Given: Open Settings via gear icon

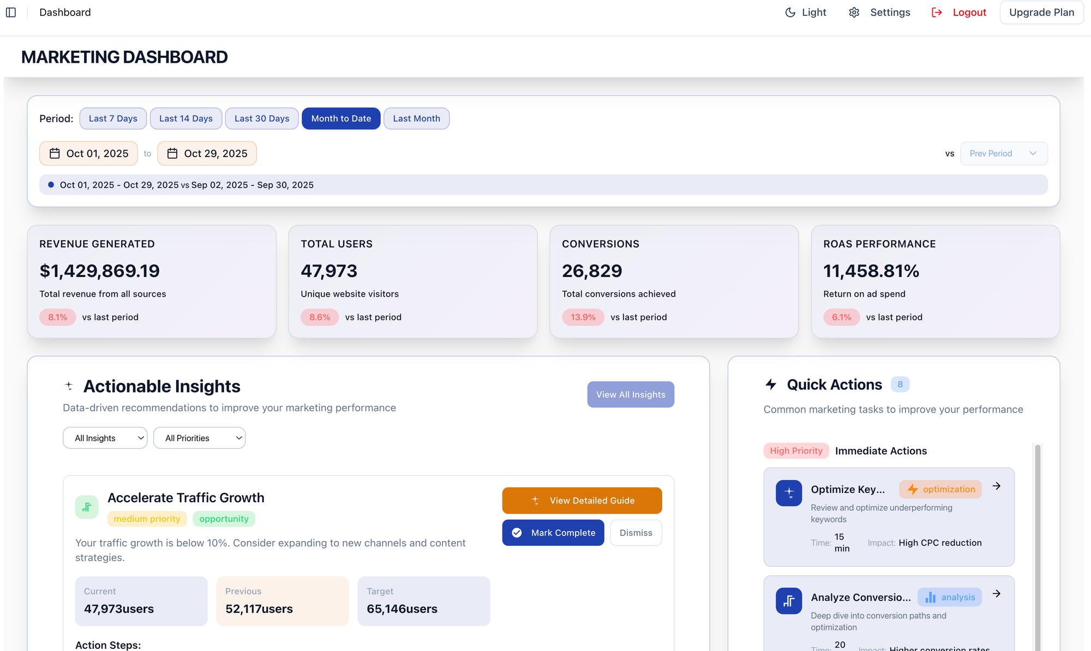Looking at the screenshot, I should tap(854, 13).
